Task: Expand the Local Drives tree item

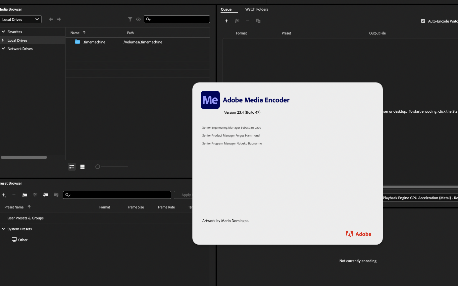Action: [3, 40]
